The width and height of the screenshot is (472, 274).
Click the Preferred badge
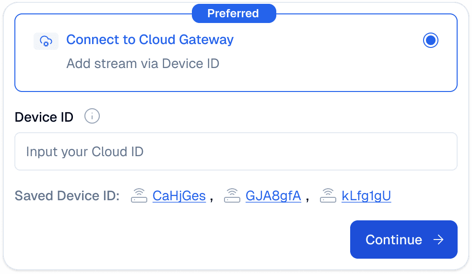234,13
